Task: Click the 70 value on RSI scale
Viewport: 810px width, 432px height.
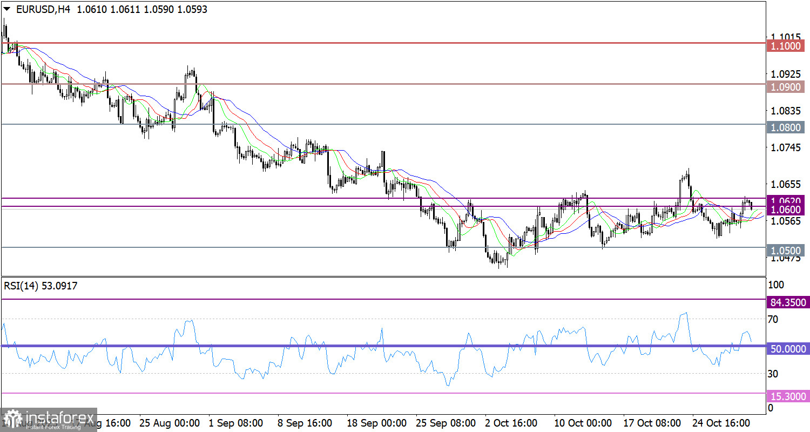Action: click(773, 320)
